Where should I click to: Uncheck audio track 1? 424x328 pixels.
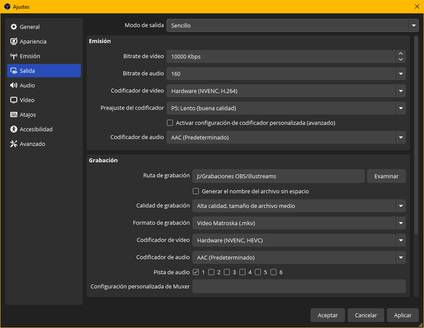click(196, 272)
